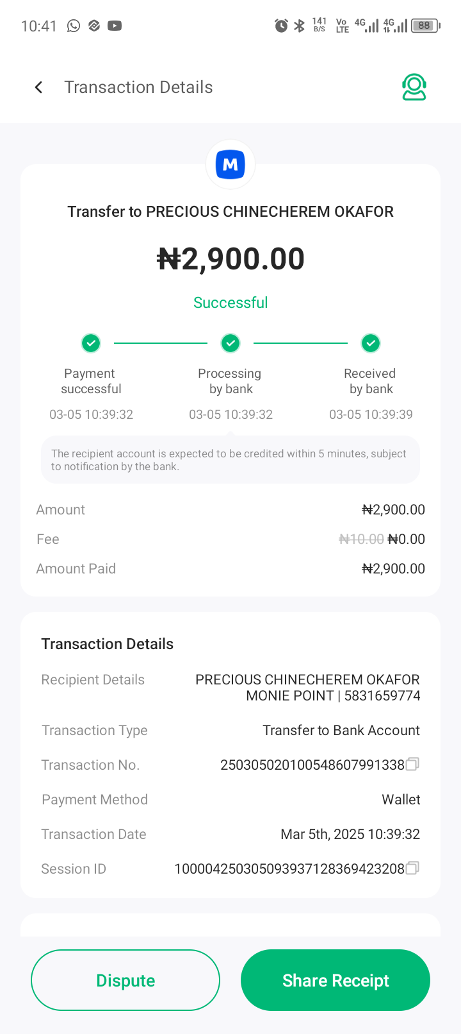Tap the green Successful status text

230,303
